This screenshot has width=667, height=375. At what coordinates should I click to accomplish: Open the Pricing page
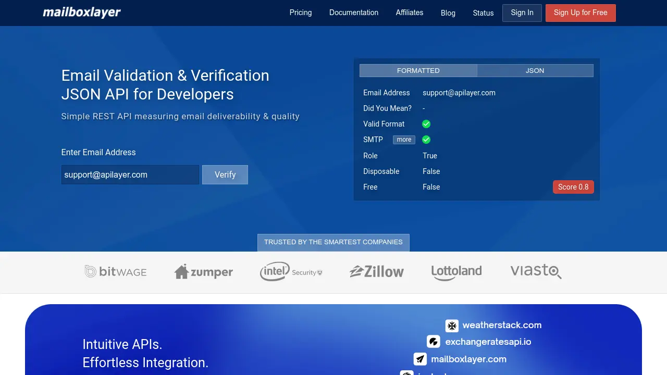tap(301, 12)
